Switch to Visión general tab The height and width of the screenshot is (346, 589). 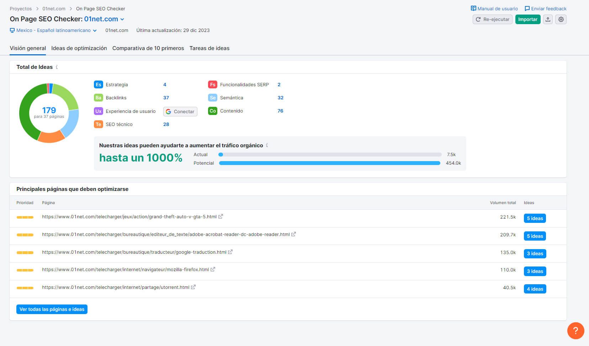click(28, 48)
